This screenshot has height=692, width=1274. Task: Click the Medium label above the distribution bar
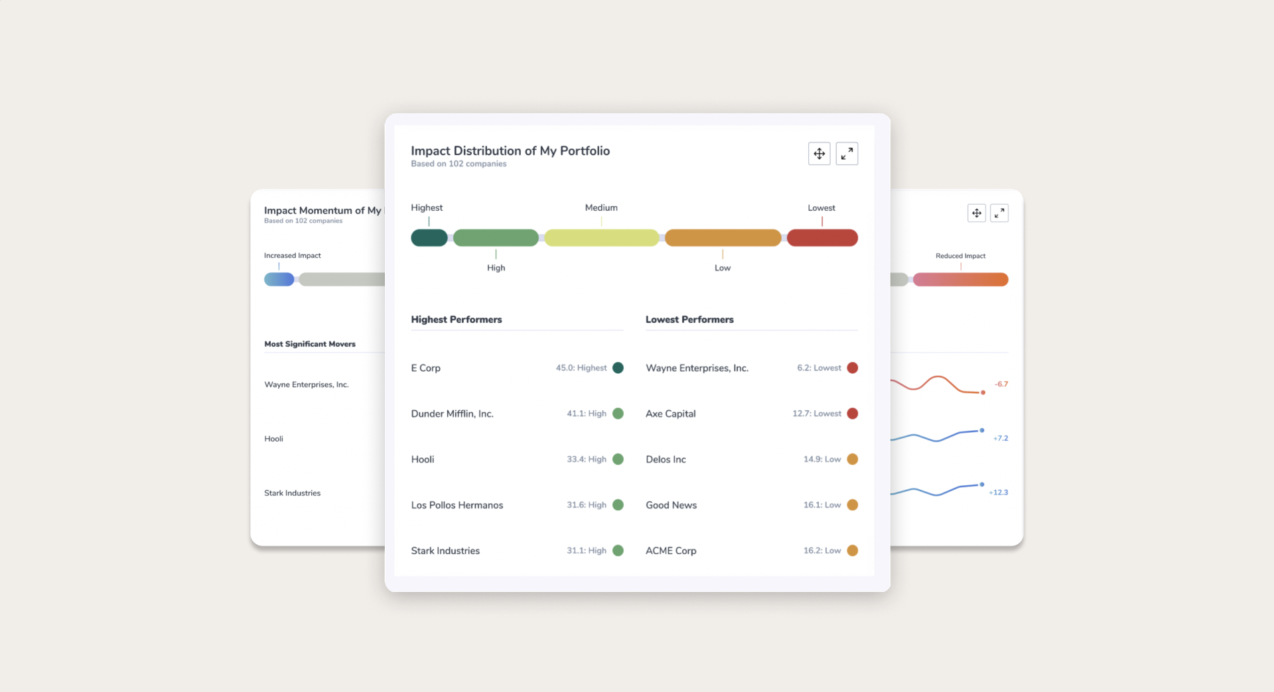(601, 207)
